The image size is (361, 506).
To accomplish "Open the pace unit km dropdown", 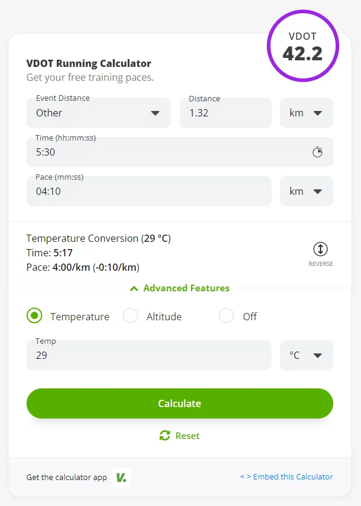I will (307, 191).
